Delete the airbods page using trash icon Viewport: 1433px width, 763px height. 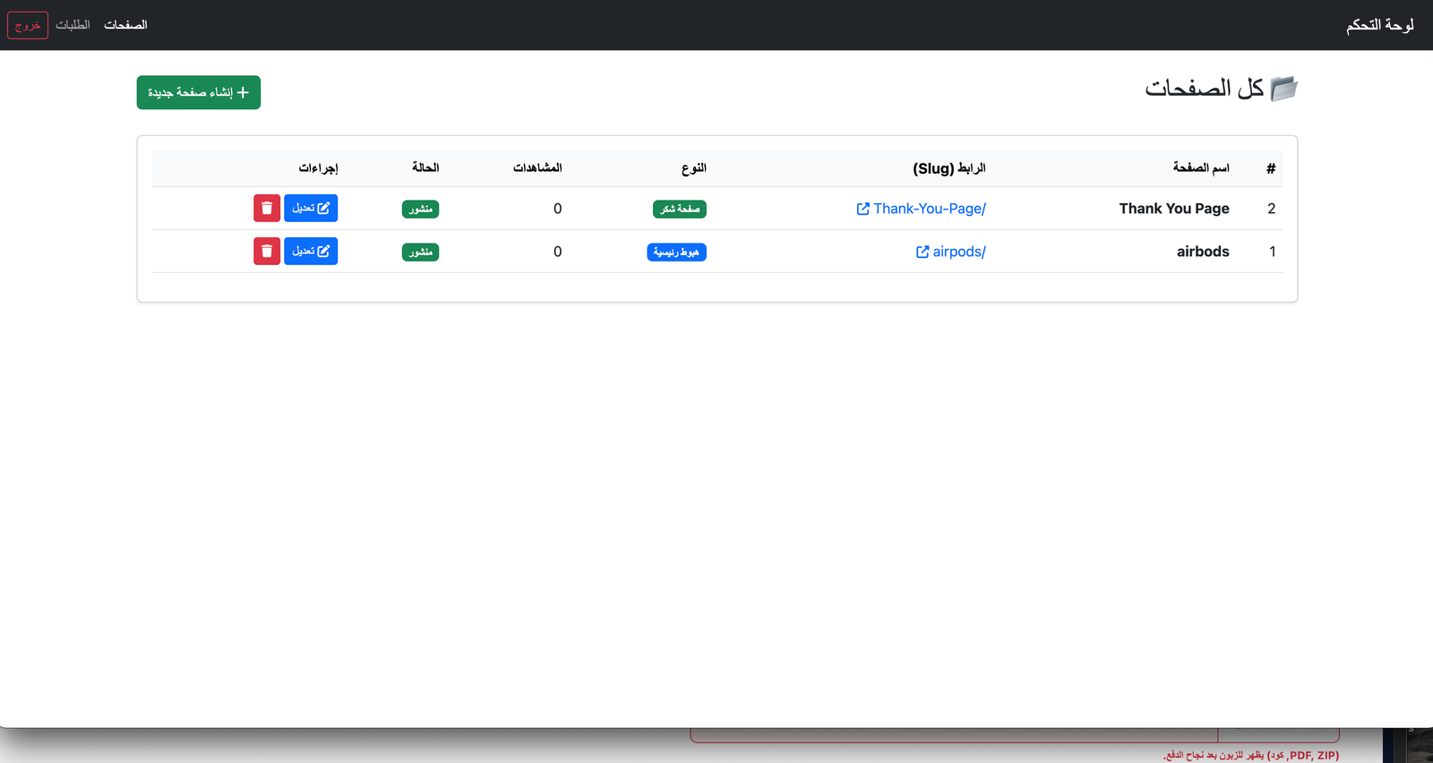[x=267, y=251]
